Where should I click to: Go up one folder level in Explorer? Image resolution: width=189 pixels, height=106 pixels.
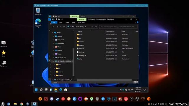(64, 27)
